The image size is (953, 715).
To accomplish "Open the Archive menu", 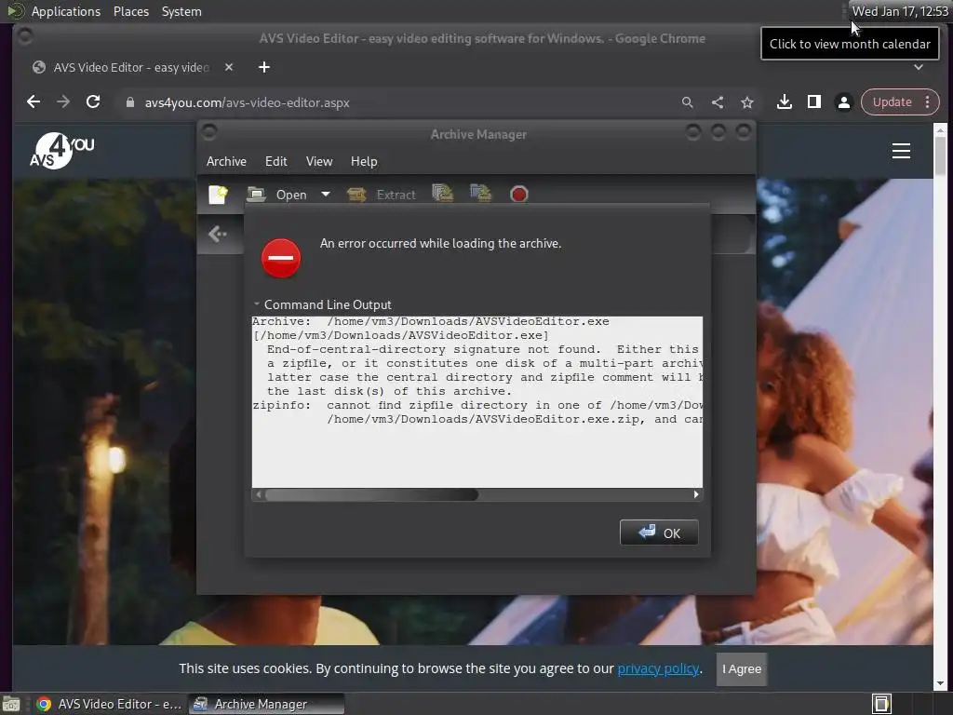I will tap(226, 161).
